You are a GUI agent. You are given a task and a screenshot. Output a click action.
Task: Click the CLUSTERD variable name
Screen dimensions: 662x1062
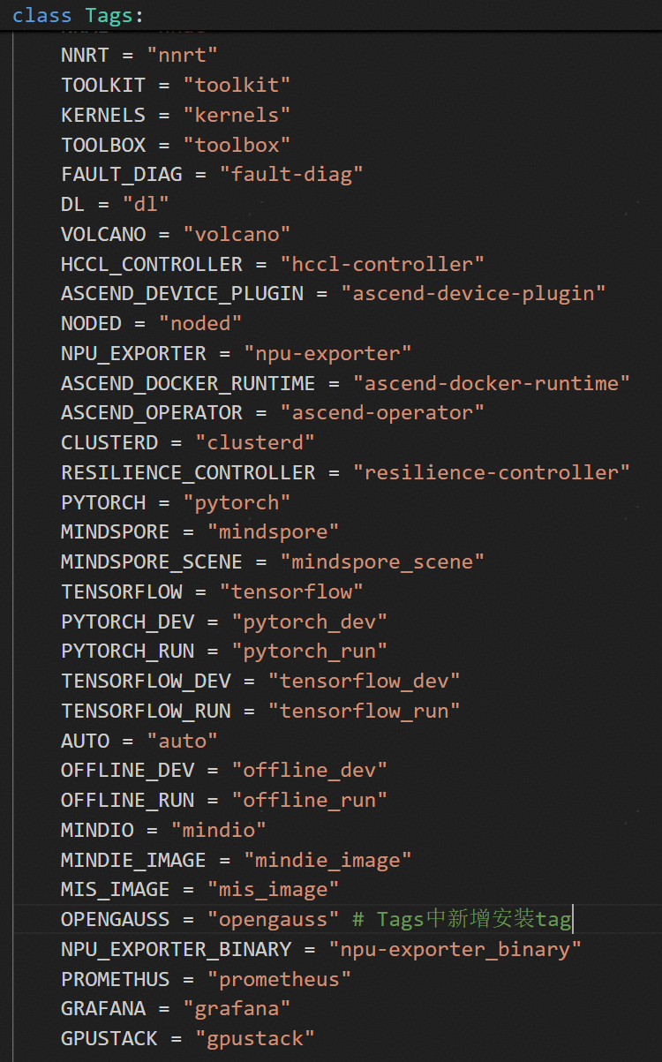pos(109,442)
